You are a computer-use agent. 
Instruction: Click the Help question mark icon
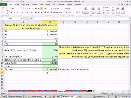[122, 5]
